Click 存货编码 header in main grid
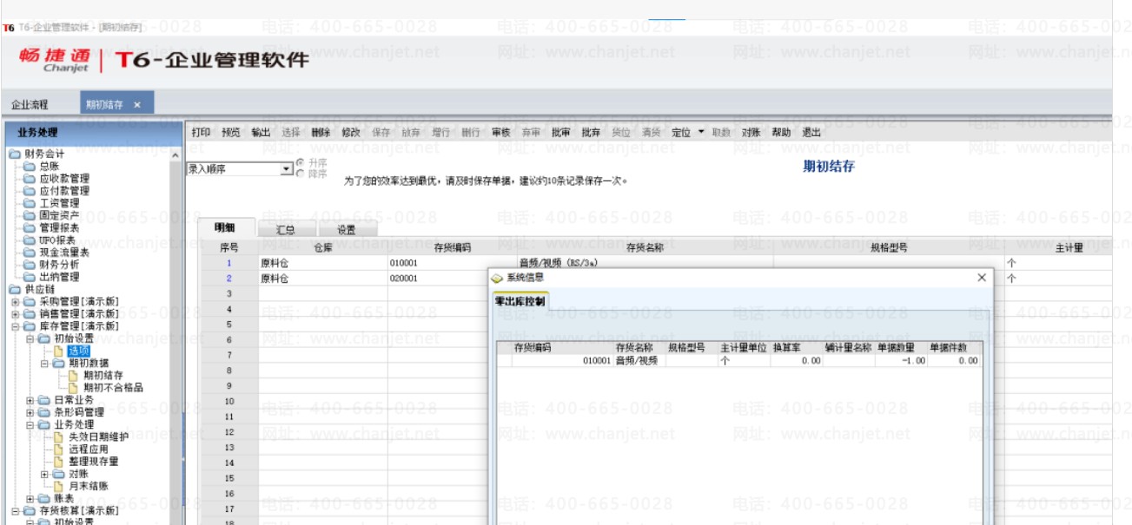 click(x=453, y=248)
